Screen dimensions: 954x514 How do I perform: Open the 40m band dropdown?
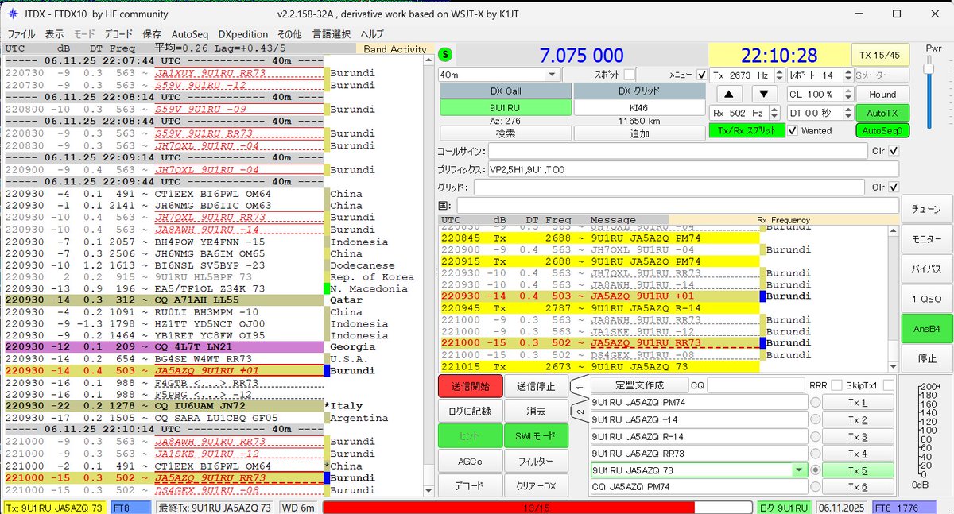click(x=499, y=75)
